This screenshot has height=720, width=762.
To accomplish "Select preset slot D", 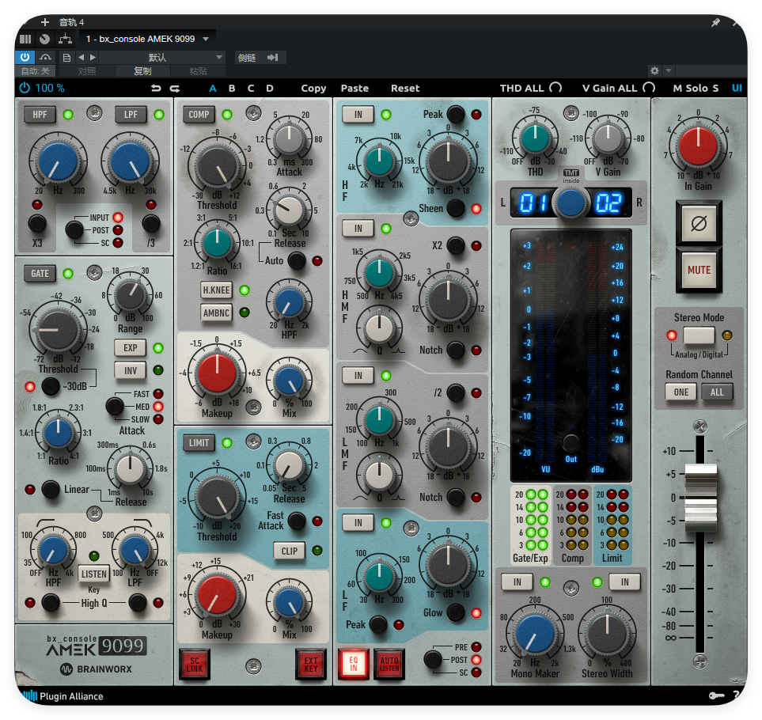I will (270, 89).
